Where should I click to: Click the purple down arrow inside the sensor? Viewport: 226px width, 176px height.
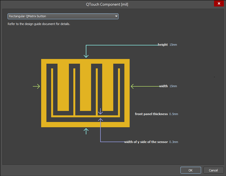(100, 112)
